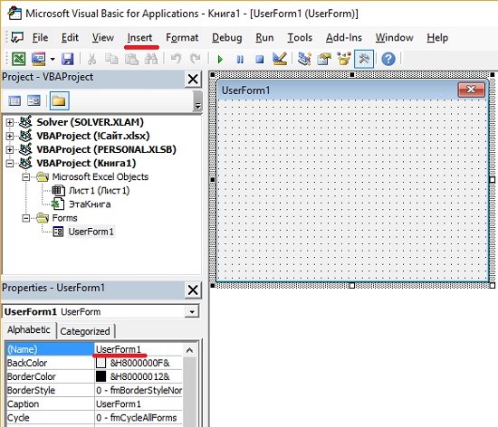Click the Break pause icon

[x=240, y=59]
